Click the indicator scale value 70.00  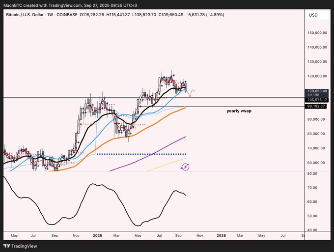312,188
